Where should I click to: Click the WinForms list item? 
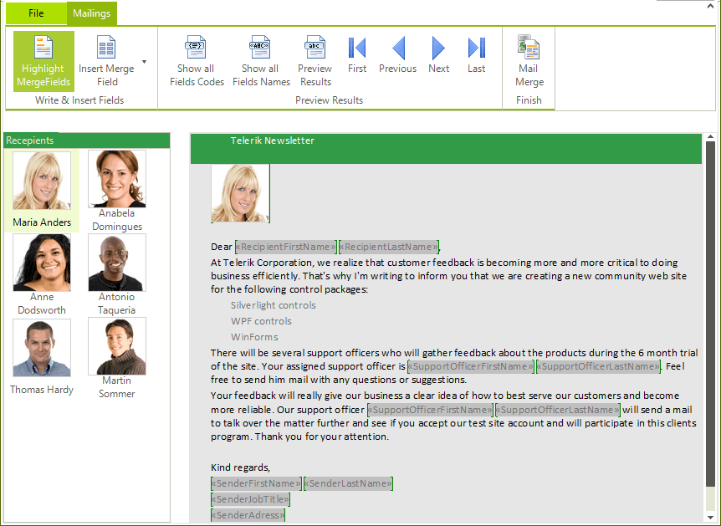(x=254, y=337)
